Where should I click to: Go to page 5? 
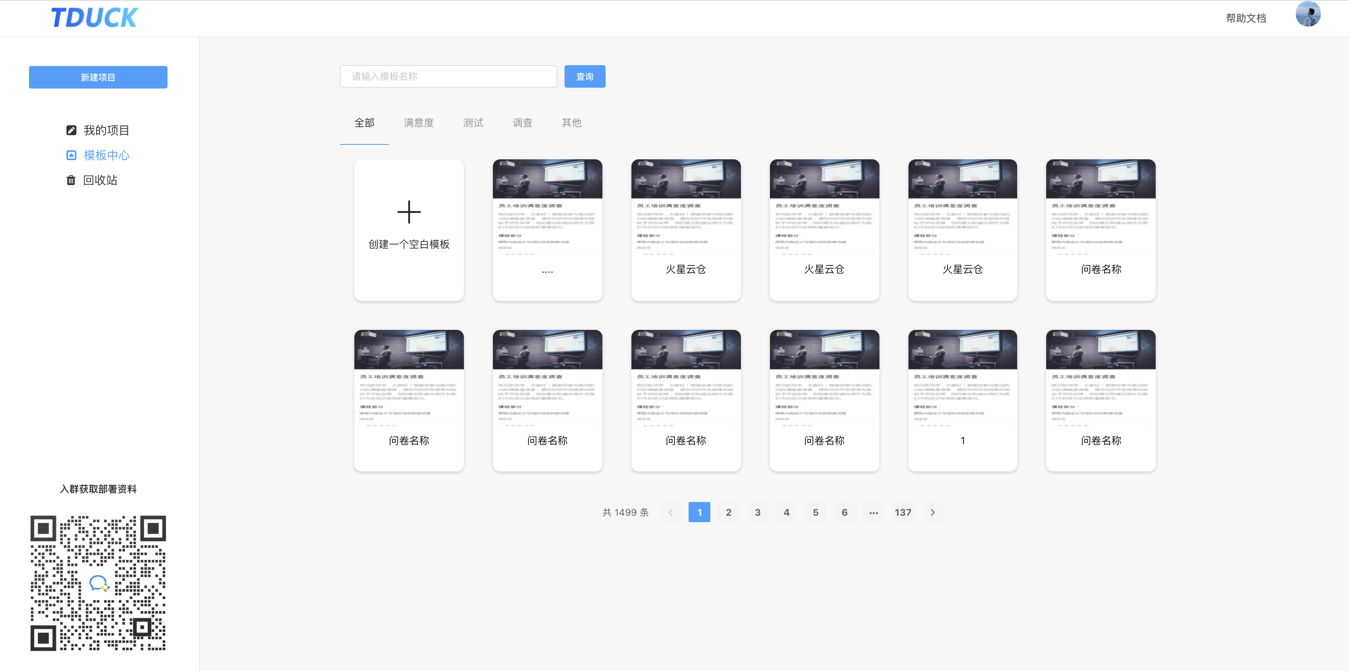click(x=815, y=513)
